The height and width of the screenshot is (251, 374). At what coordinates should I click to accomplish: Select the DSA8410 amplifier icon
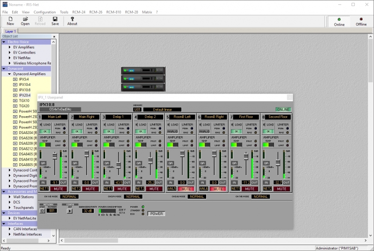pos(15,160)
